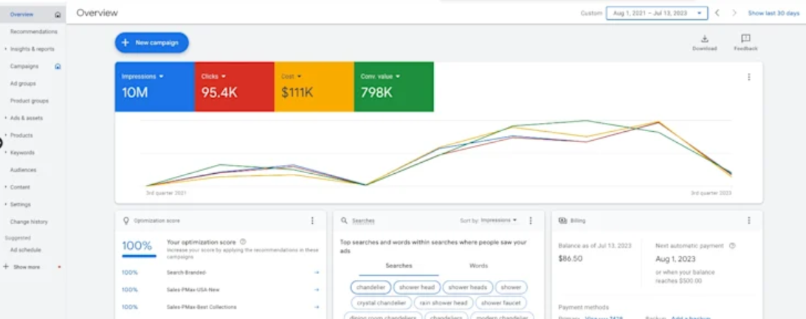Select the shower head search chip
Screen dimensions: 806x319
[x=417, y=287]
